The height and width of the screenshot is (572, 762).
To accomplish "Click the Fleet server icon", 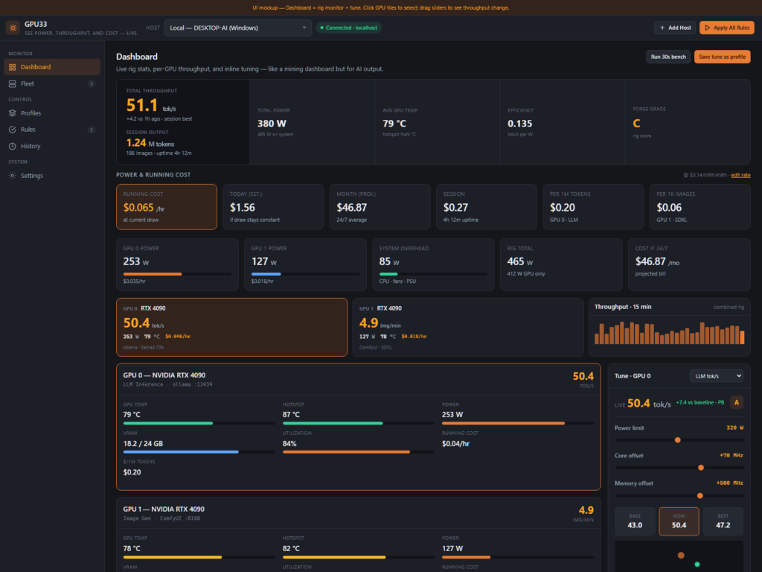I will point(13,83).
